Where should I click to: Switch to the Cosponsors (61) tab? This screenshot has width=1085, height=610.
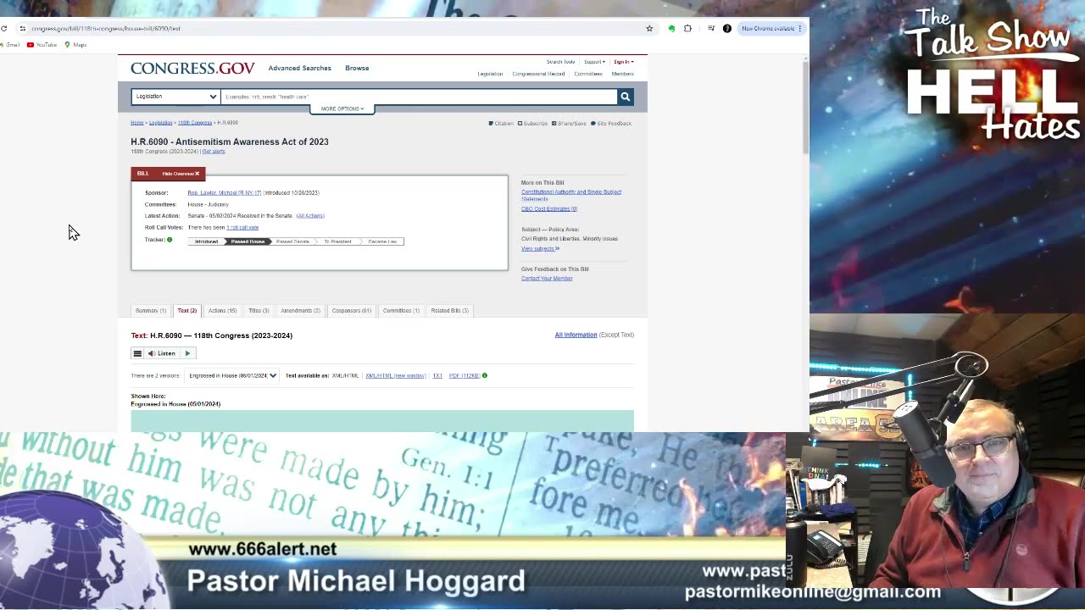click(x=352, y=311)
